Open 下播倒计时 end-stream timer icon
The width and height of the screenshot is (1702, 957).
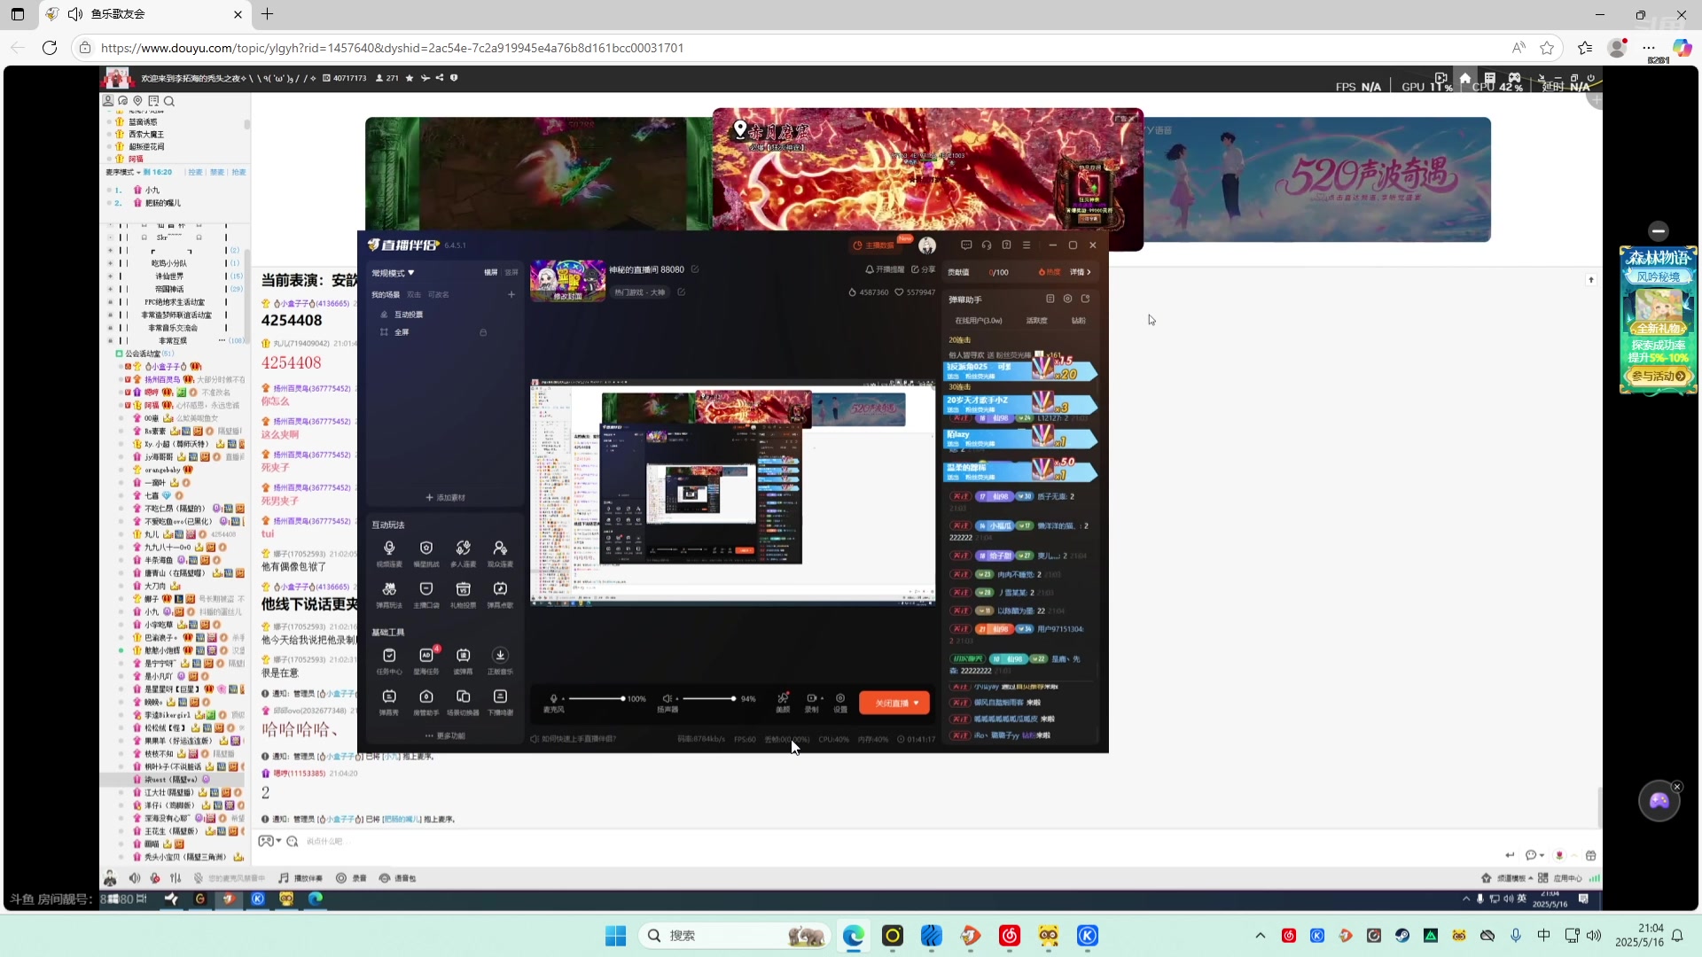[500, 696]
